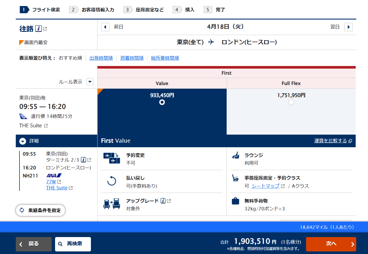This screenshot has width=368, height=254.
Task: Click info icon next to アップグレード
Action: 163,201
